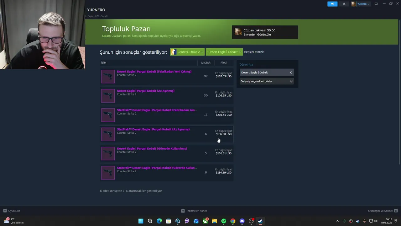Expand Gelişmiş seçenekleri göster options
This screenshot has width=401, height=226.
[267, 81]
